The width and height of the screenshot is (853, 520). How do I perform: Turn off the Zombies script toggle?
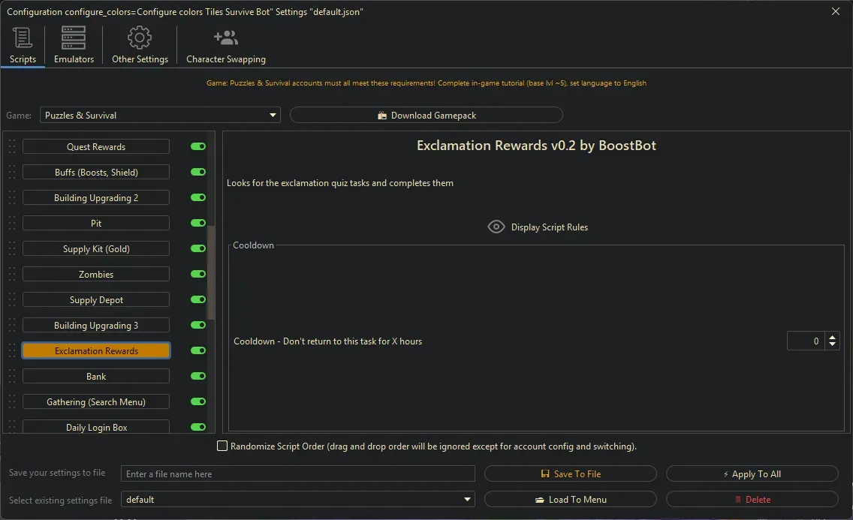tap(197, 274)
